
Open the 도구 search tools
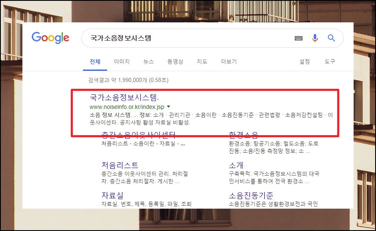tap(330, 62)
